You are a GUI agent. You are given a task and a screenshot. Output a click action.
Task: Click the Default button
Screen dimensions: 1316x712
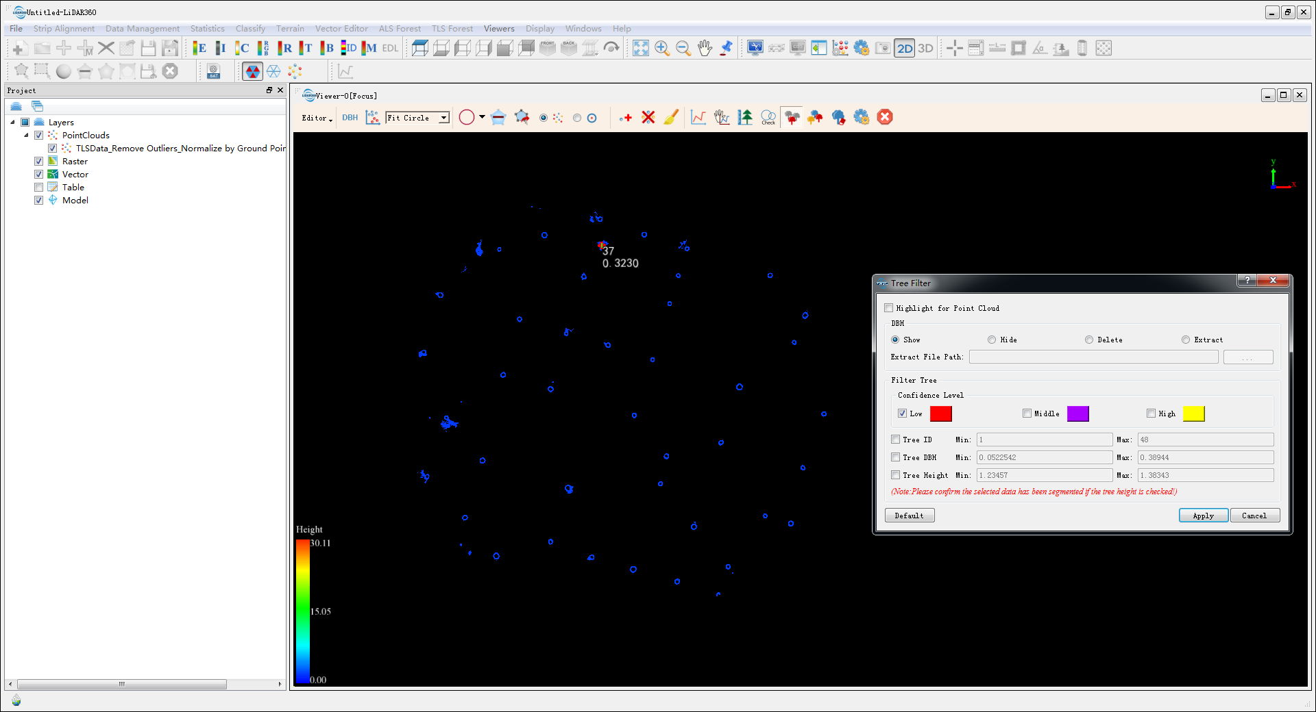click(x=910, y=516)
